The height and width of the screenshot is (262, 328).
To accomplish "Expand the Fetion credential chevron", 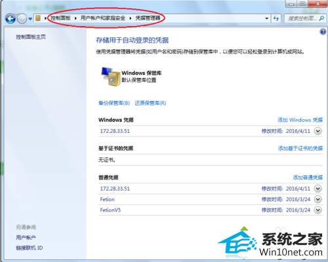I will 318,199.
